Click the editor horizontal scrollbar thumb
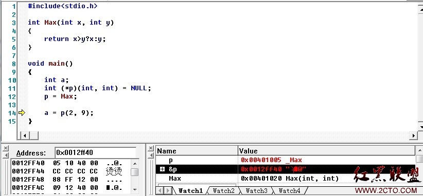This screenshot has width=423, height=196. point(34,135)
